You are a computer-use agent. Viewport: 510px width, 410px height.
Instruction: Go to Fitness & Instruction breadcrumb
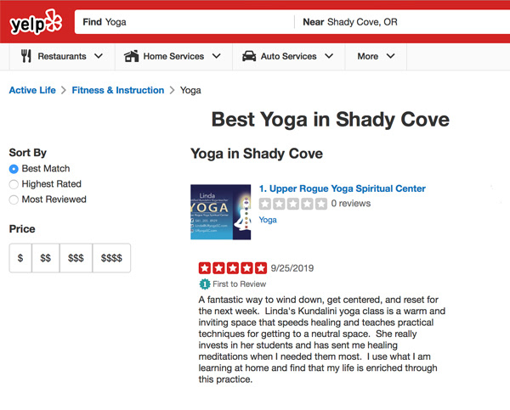pos(117,90)
